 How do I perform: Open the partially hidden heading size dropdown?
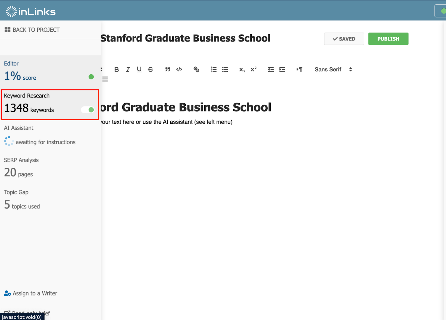tap(101, 69)
